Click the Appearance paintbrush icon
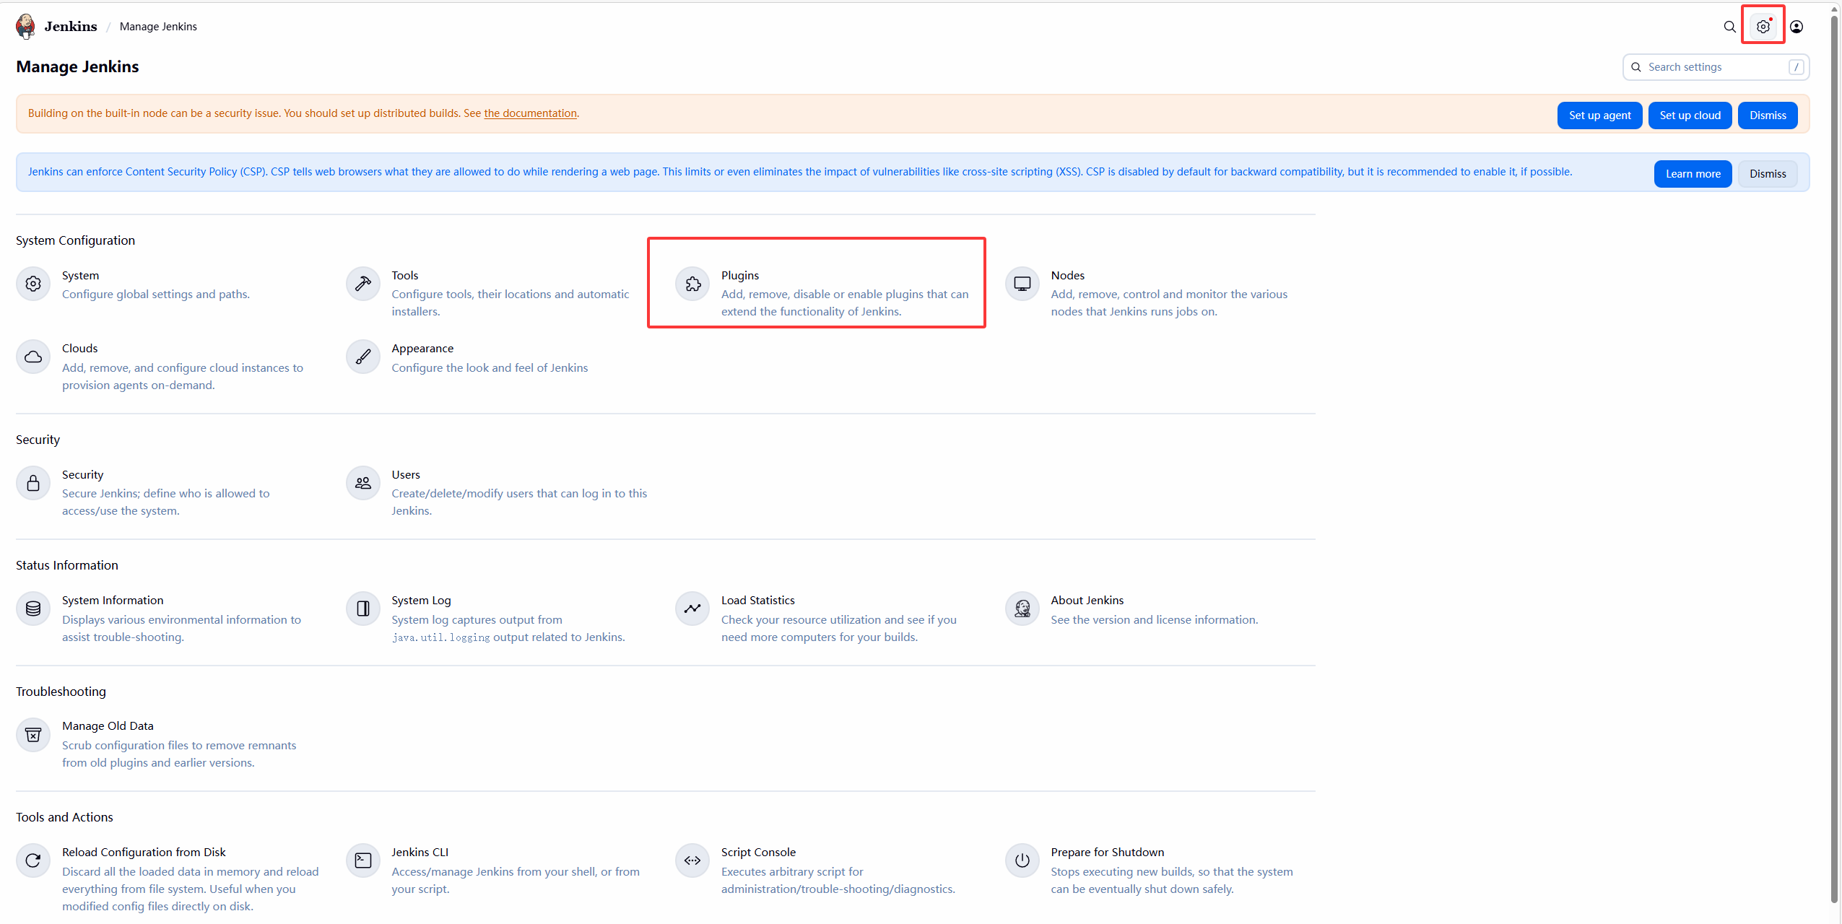 (362, 357)
